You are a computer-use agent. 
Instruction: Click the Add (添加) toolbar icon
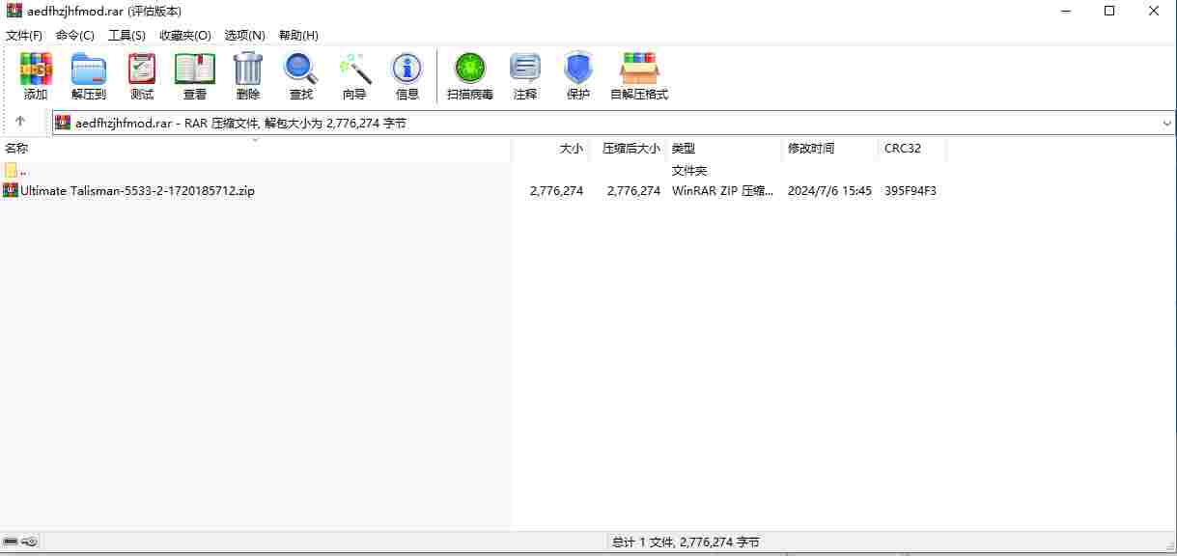tap(36, 76)
